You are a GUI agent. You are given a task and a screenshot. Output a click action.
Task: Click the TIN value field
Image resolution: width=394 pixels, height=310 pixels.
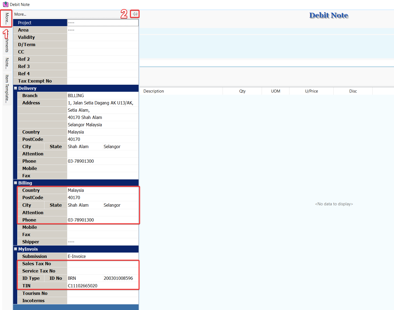point(102,286)
